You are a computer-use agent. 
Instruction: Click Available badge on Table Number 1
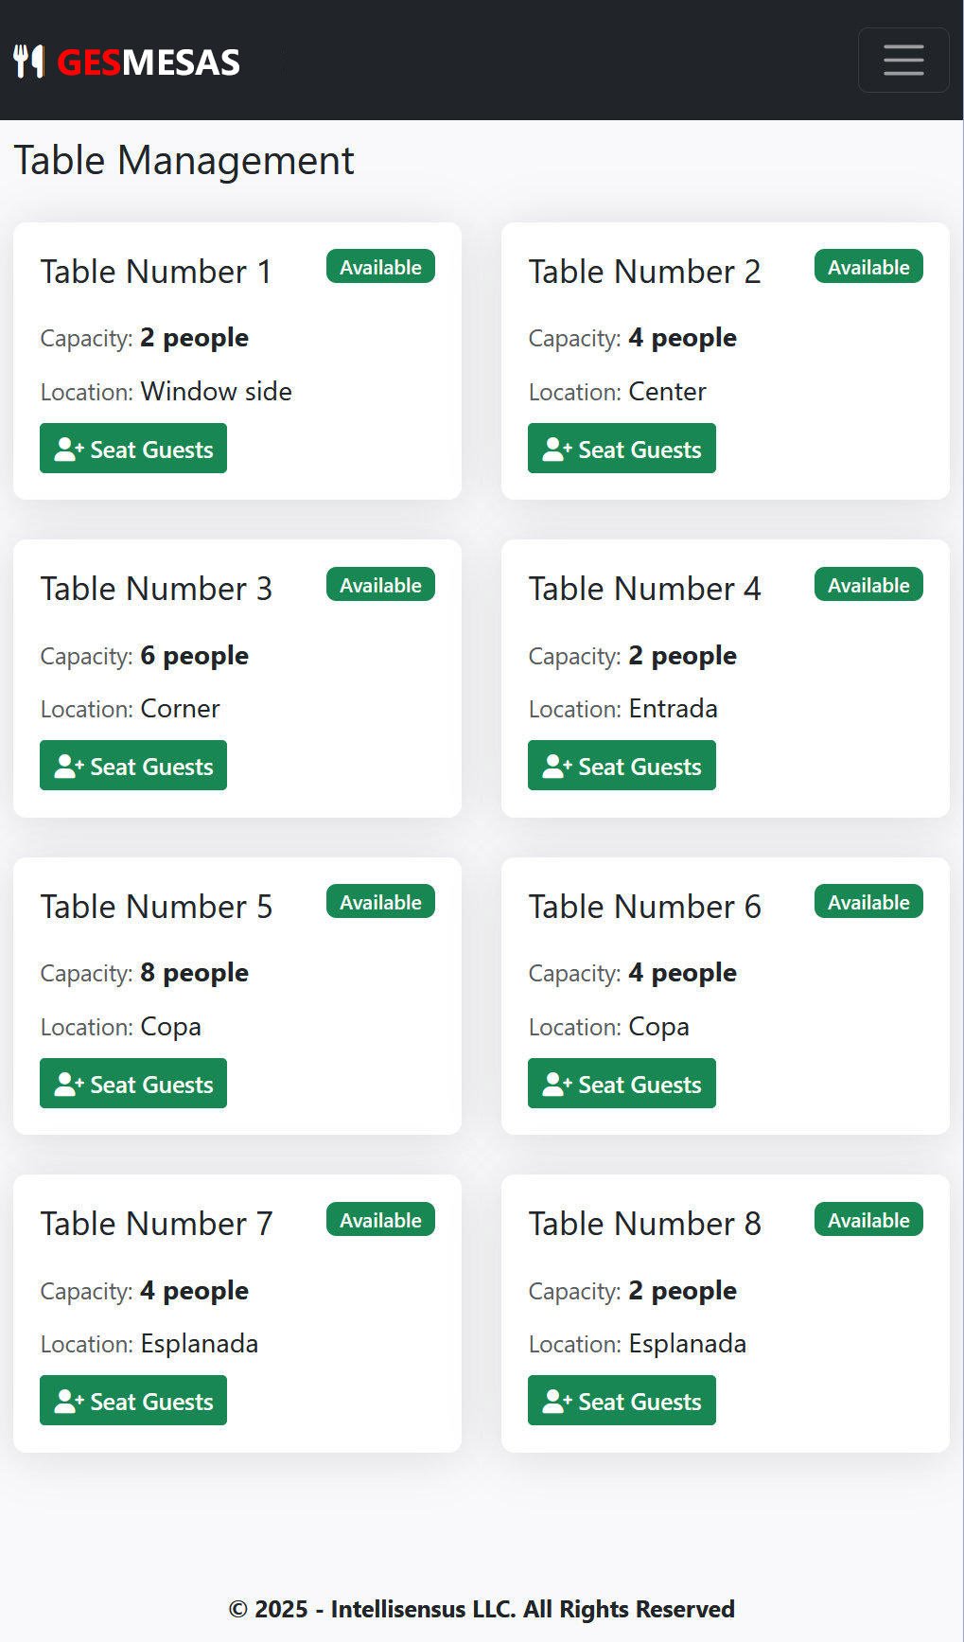[x=380, y=267]
